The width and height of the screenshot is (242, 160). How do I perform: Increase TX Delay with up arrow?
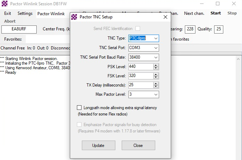click(x=156, y=83)
